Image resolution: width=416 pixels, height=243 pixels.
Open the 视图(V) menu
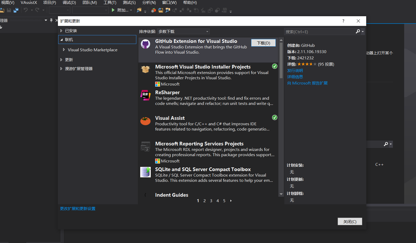pos(7,3)
